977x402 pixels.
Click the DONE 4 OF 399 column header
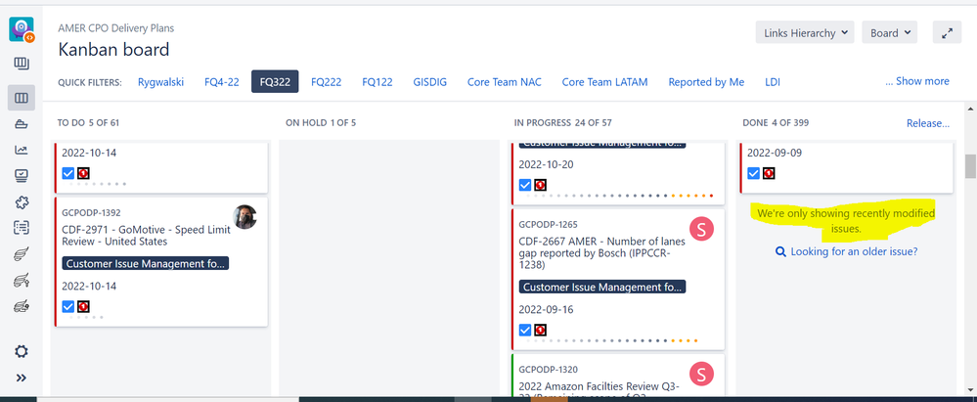pyautogui.click(x=776, y=123)
